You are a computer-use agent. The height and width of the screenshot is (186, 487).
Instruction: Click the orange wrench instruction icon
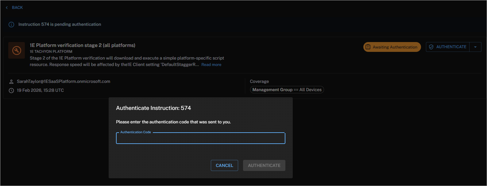pyautogui.click(x=17, y=50)
